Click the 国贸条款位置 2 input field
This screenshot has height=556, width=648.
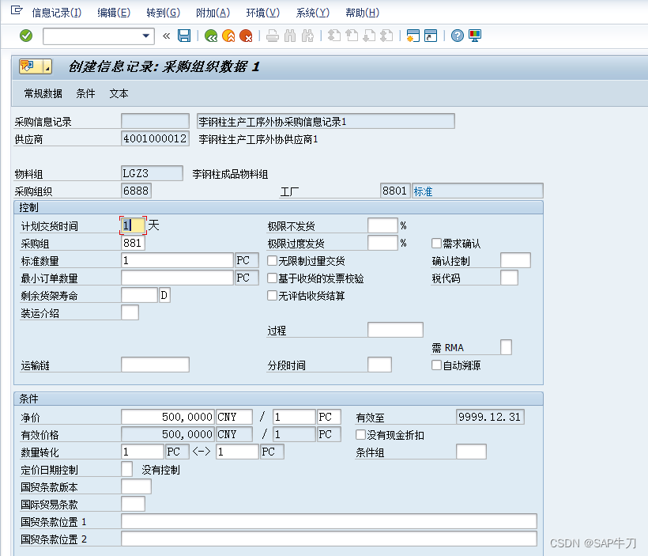tap(329, 539)
